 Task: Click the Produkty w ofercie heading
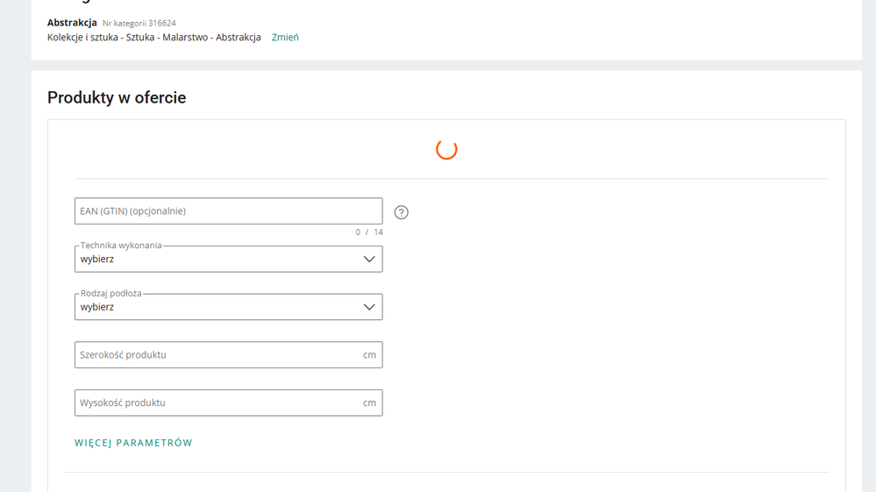click(117, 98)
